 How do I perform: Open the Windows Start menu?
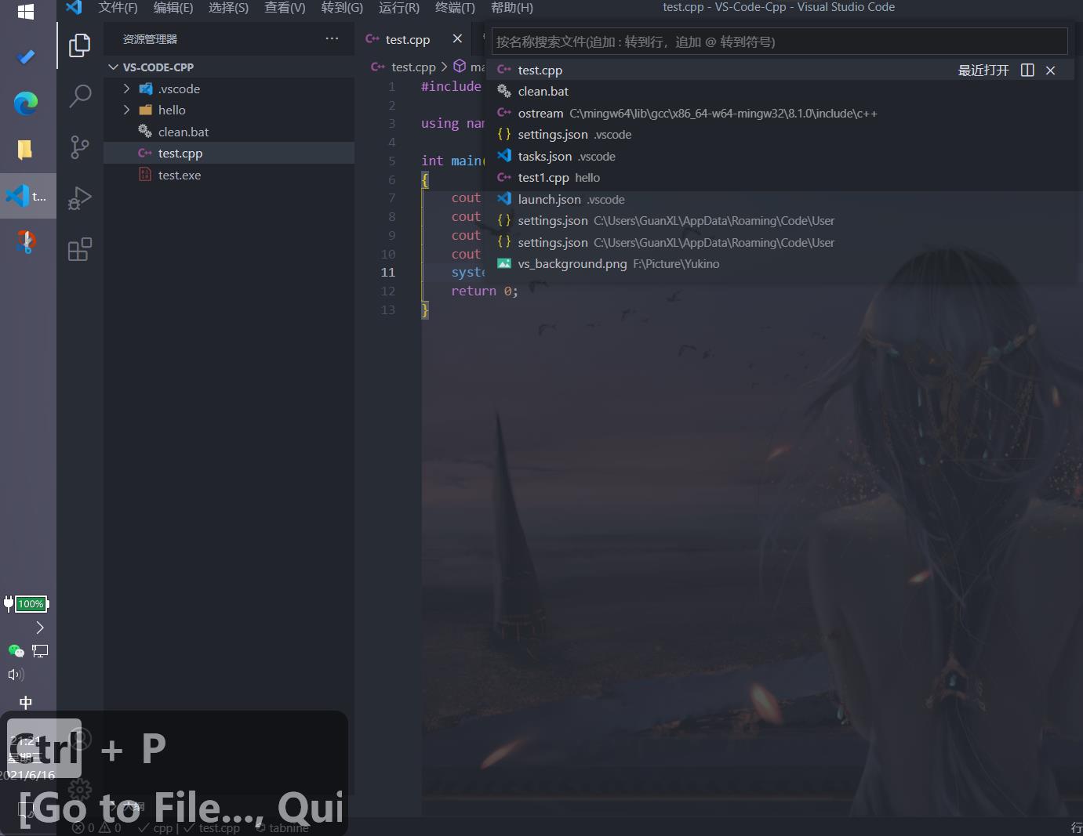[26, 12]
